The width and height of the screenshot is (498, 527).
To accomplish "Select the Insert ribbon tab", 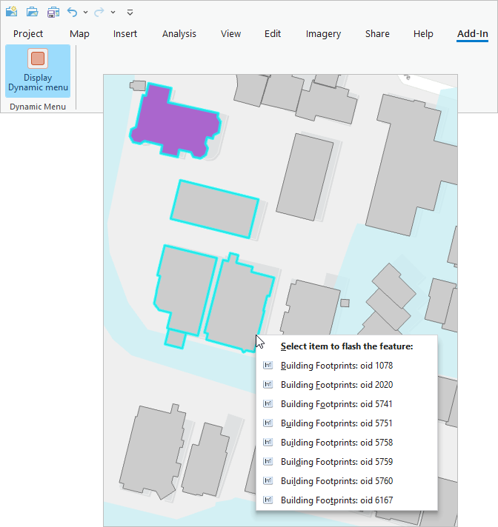I will coord(125,34).
